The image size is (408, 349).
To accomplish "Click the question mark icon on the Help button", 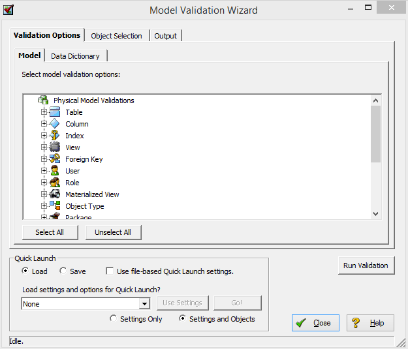I will [355, 323].
